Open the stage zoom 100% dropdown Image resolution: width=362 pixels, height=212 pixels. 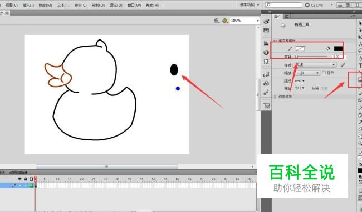244,21
